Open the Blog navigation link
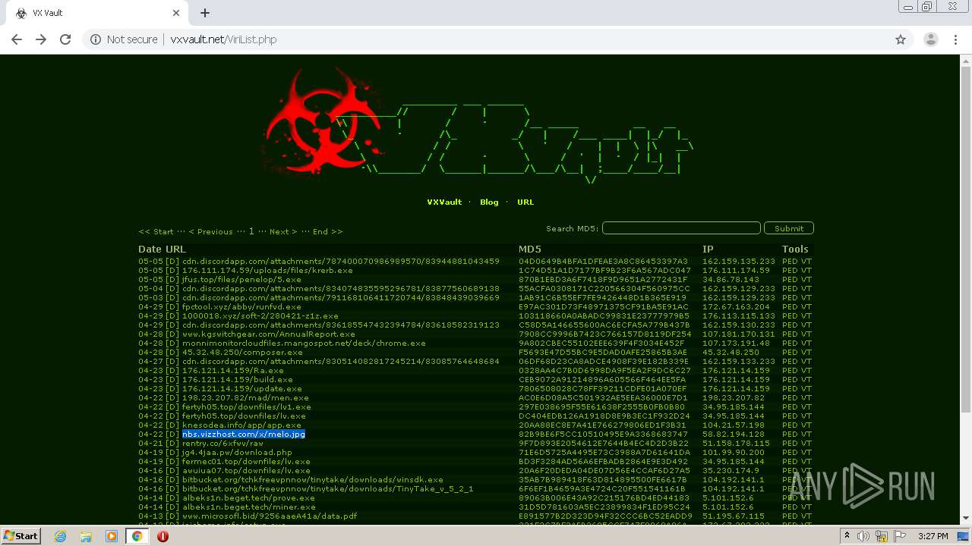972x546 pixels. pos(489,202)
